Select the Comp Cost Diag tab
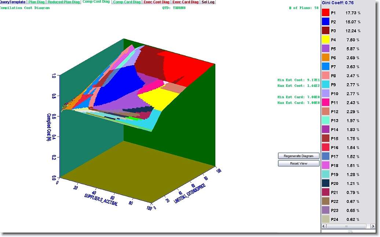The image size is (380, 237). pyautogui.click(x=96, y=2)
